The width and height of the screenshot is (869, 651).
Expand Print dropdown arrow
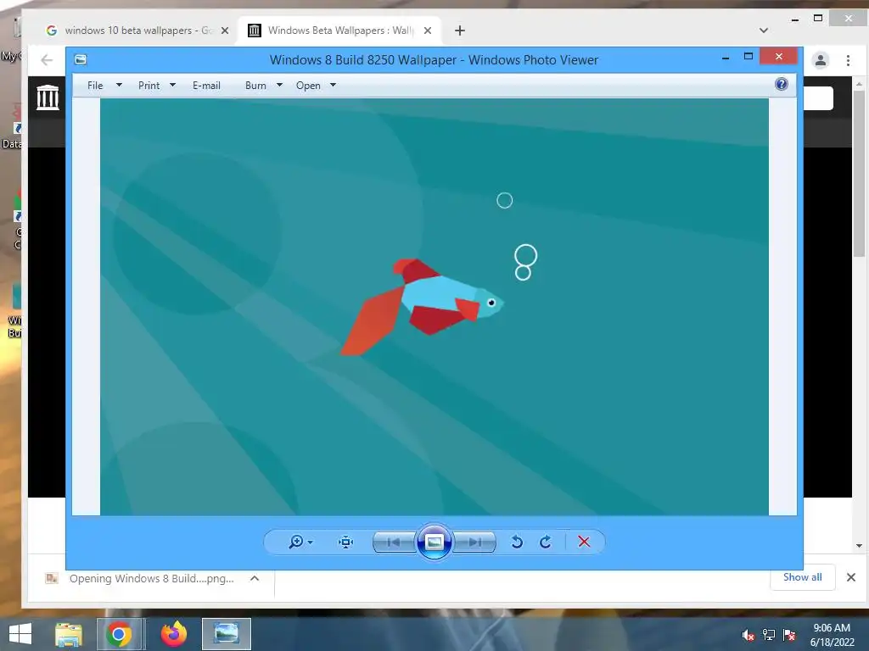click(172, 86)
